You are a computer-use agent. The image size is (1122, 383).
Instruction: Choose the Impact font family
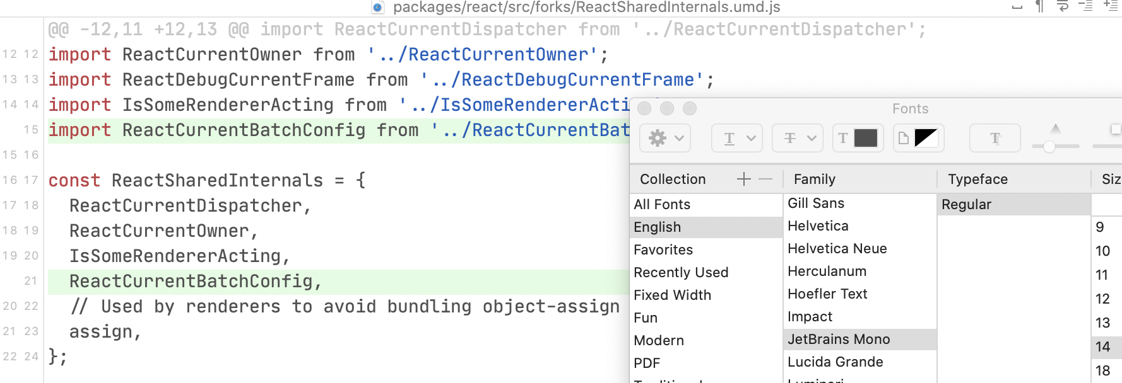pyautogui.click(x=860, y=316)
